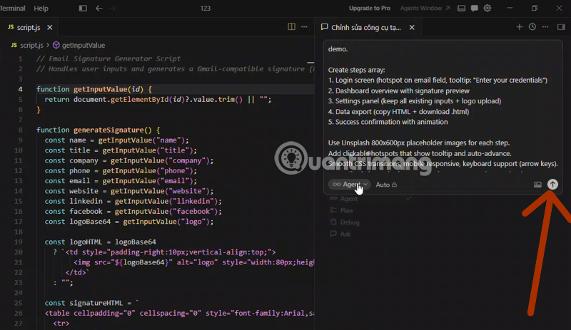Screen dimensions: 571x330
Task: Click the attach image icon in chat input
Action: coord(537,185)
